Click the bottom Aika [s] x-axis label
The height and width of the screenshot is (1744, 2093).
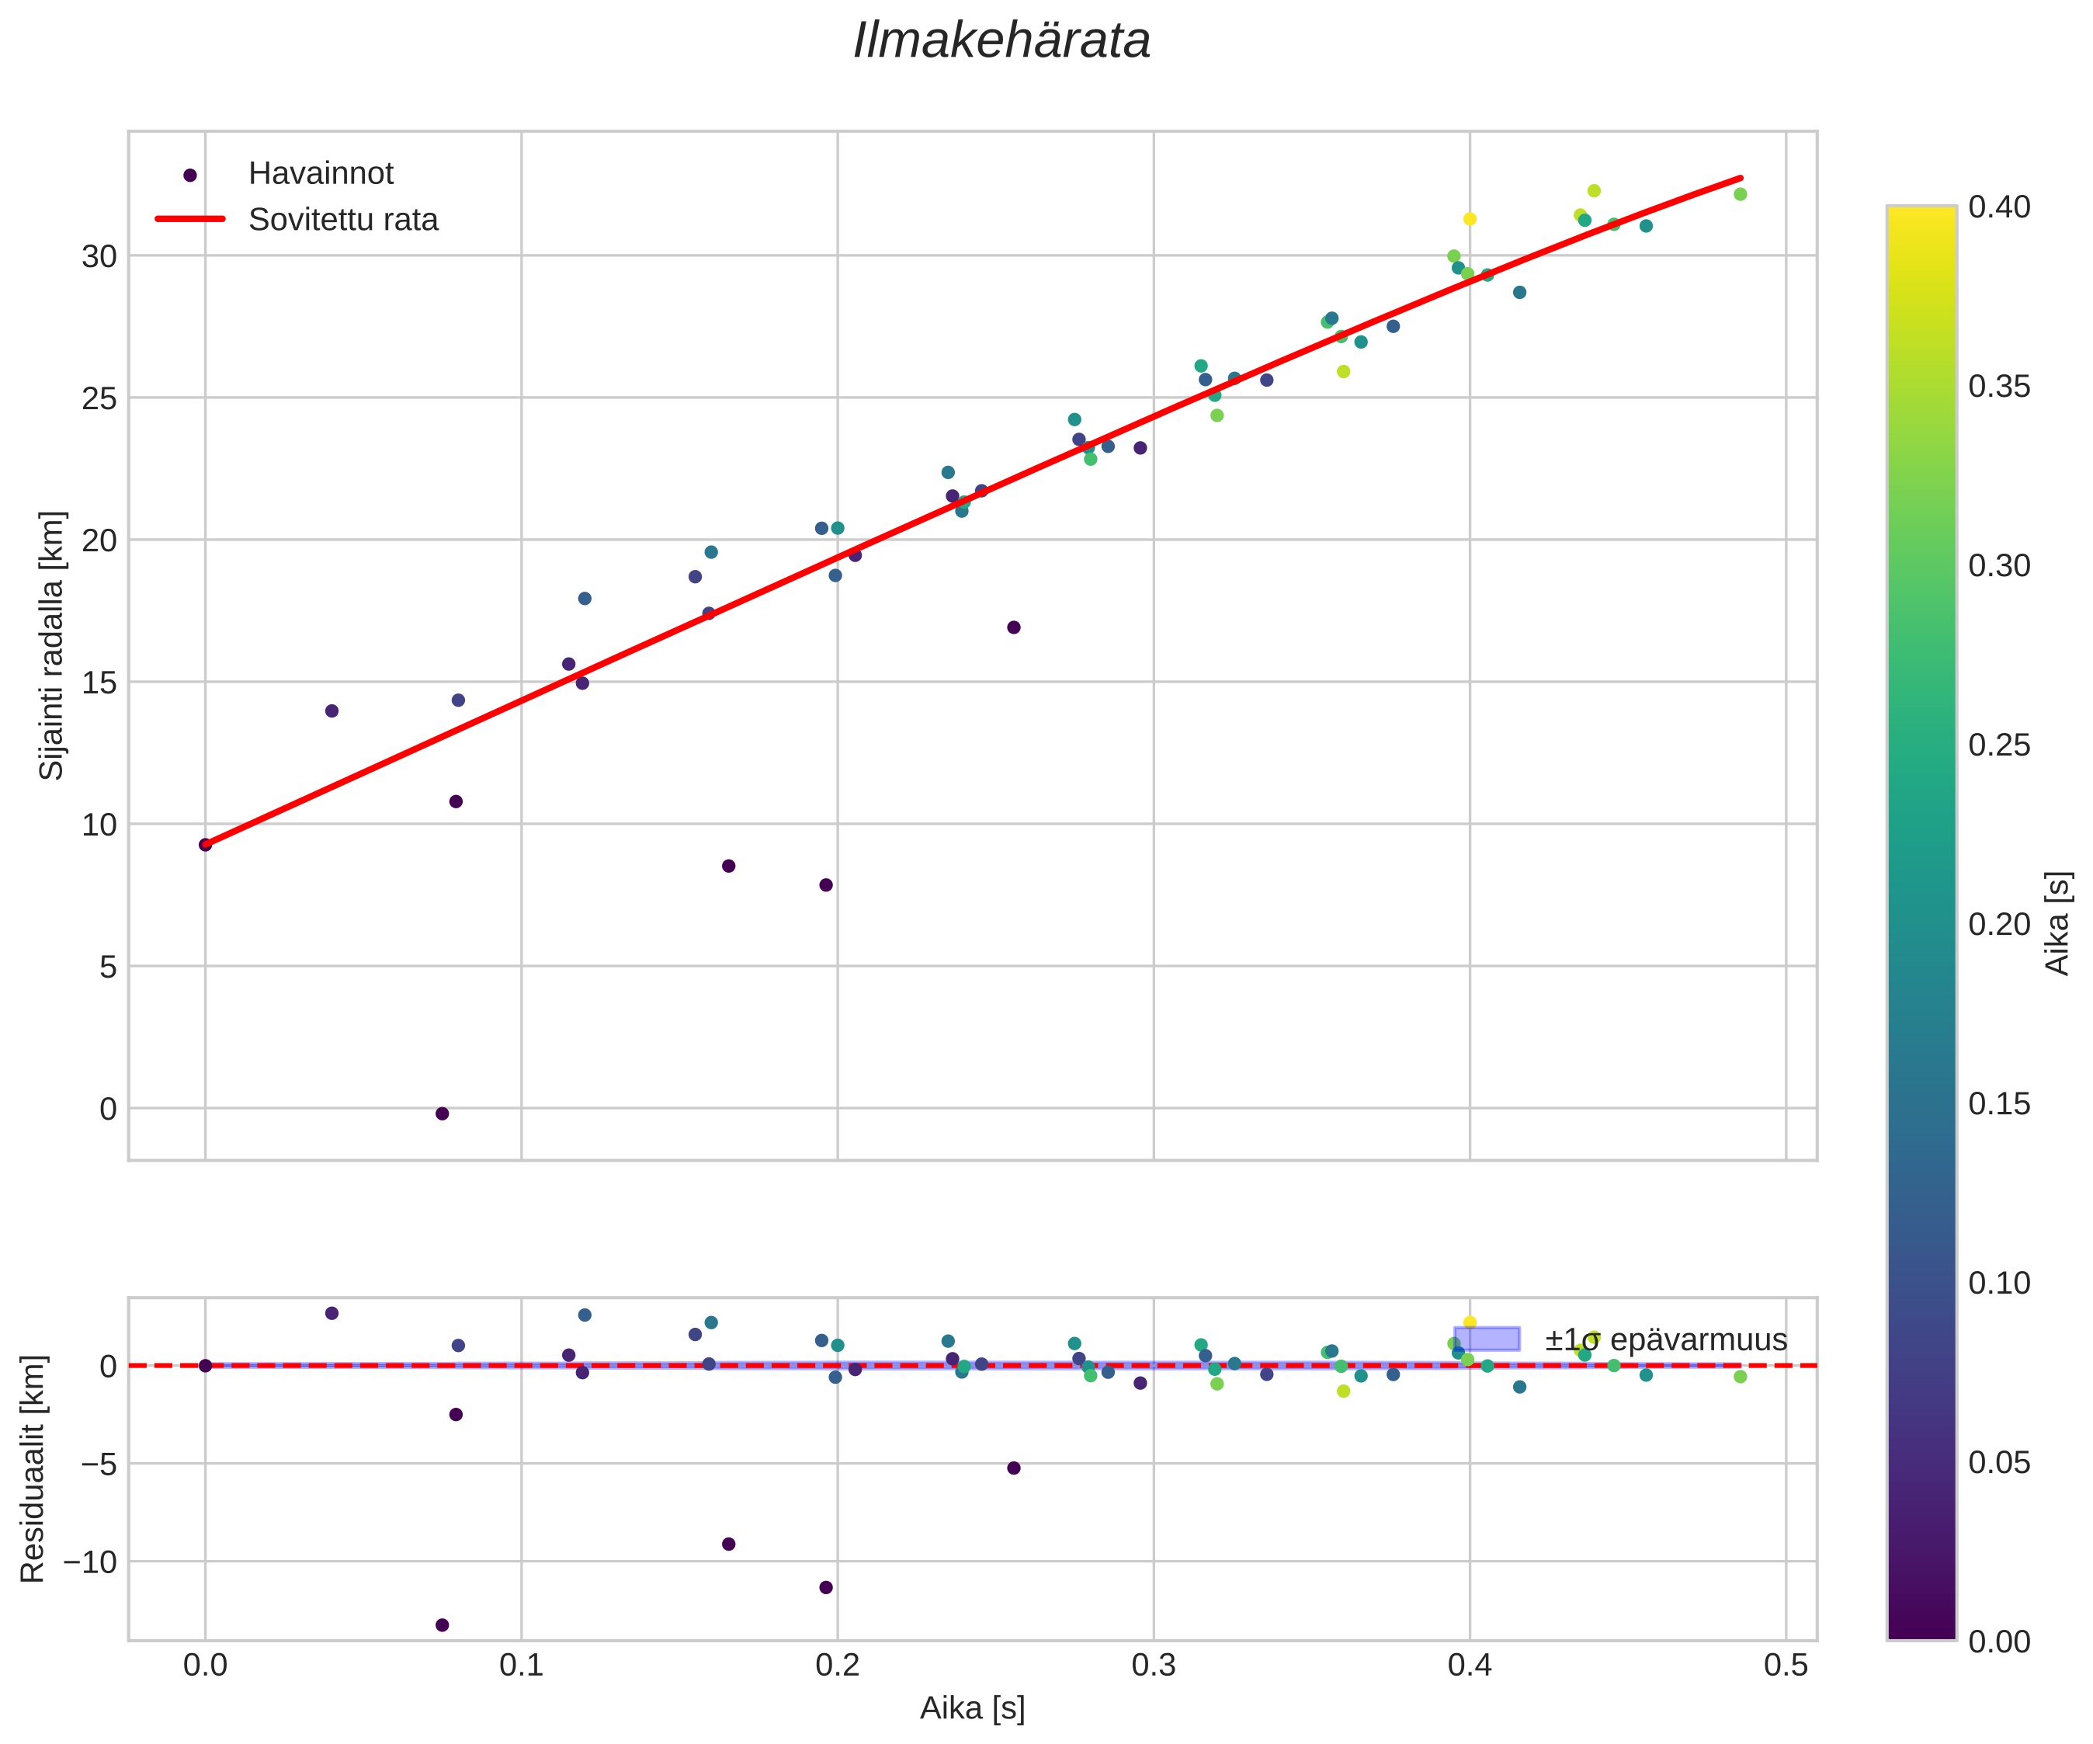pyautogui.click(x=972, y=1709)
